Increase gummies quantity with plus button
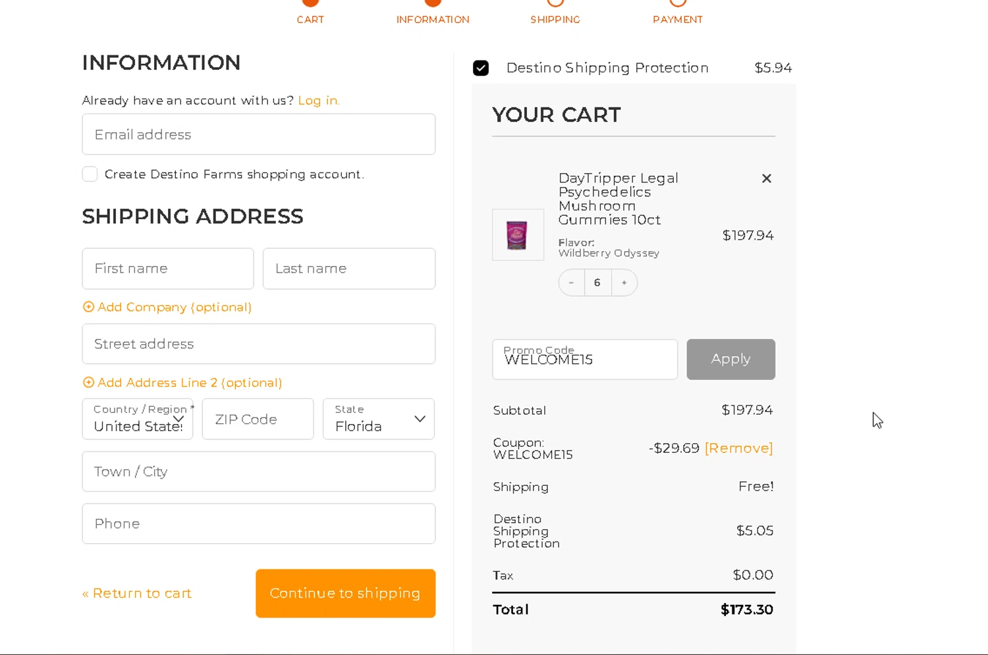Viewport: 988px width, 655px height. (624, 282)
